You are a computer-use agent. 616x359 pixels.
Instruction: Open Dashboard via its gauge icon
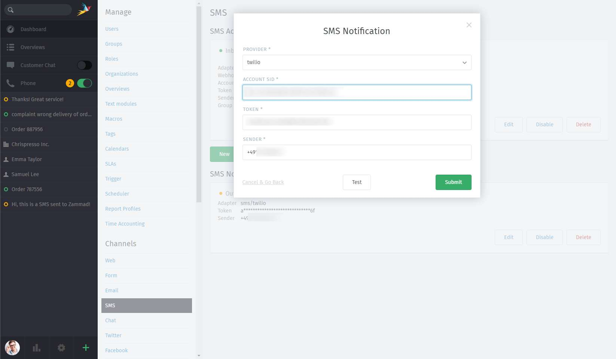[10, 29]
